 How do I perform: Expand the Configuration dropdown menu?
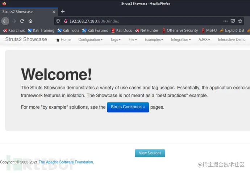[91, 40]
